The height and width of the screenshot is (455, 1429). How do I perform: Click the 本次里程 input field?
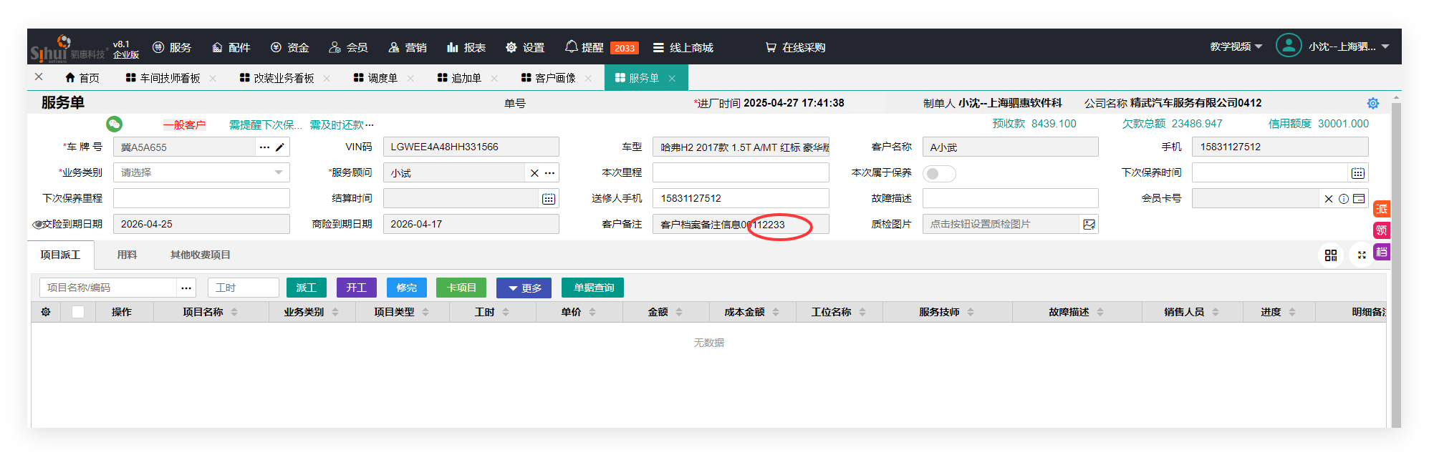pos(740,173)
